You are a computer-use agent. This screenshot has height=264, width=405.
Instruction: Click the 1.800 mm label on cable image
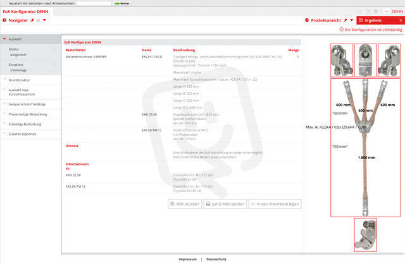pos(366,157)
